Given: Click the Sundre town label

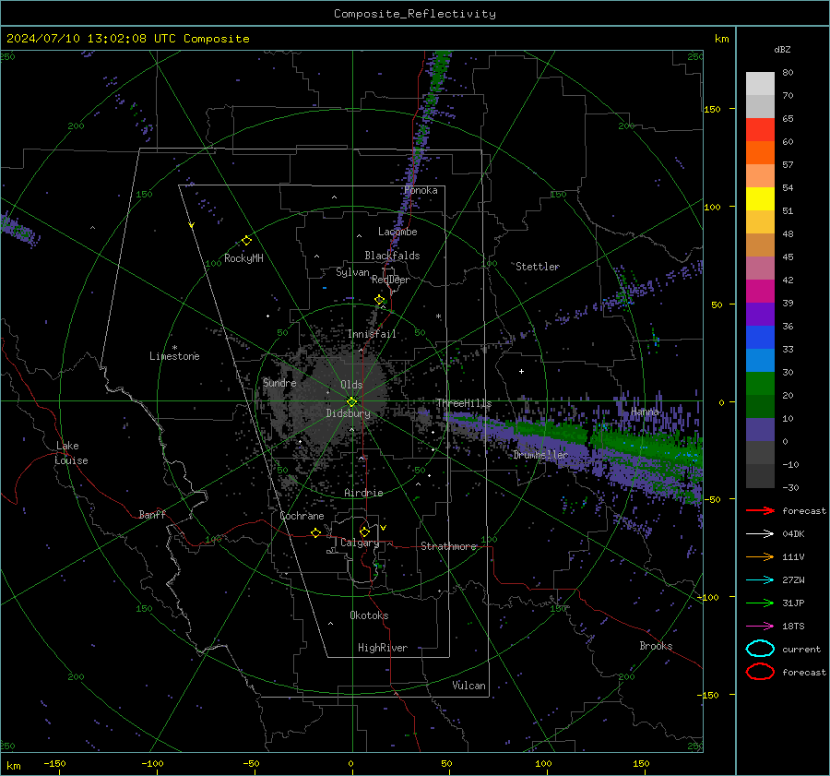Looking at the screenshot, I should (279, 383).
